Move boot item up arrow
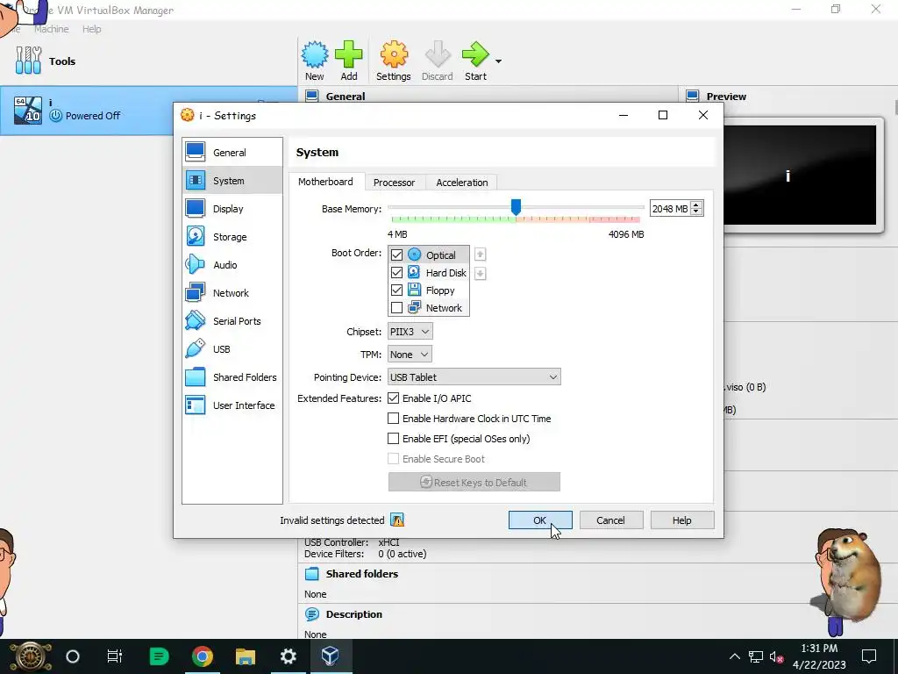This screenshot has width=898, height=674. (480, 254)
